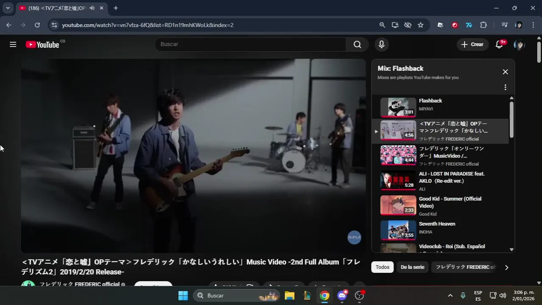This screenshot has height=305, width=542.
Task: Open a new browser tab
Action: [x=116, y=8]
